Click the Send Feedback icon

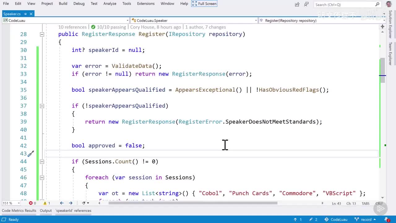(307, 4)
